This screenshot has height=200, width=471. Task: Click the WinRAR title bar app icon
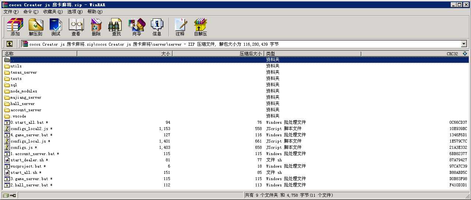[x=4, y=5]
